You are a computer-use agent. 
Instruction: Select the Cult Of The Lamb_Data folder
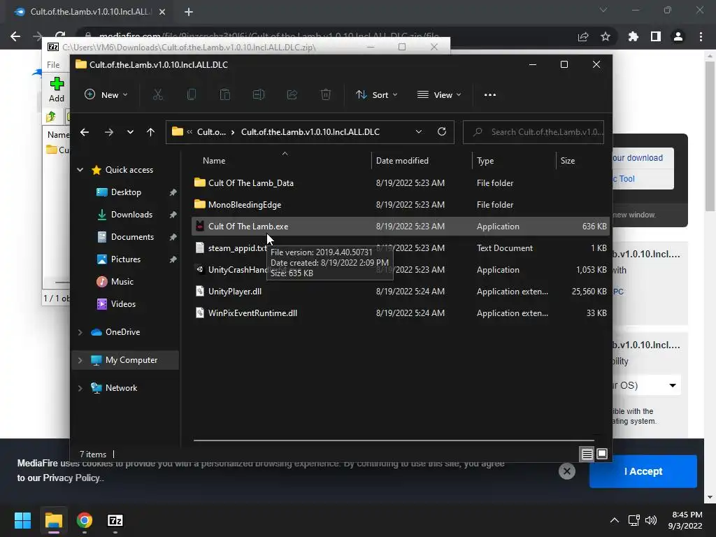click(401, 182)
